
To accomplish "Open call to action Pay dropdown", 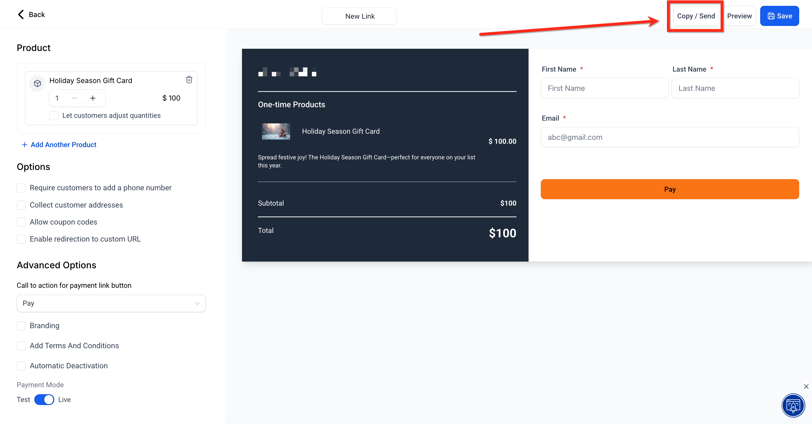I will 111,303.
